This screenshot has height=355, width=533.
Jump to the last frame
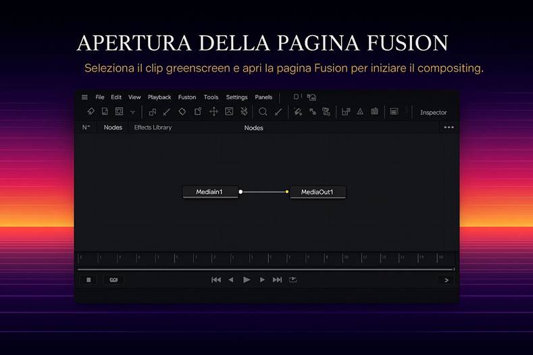tap(277, 280)
